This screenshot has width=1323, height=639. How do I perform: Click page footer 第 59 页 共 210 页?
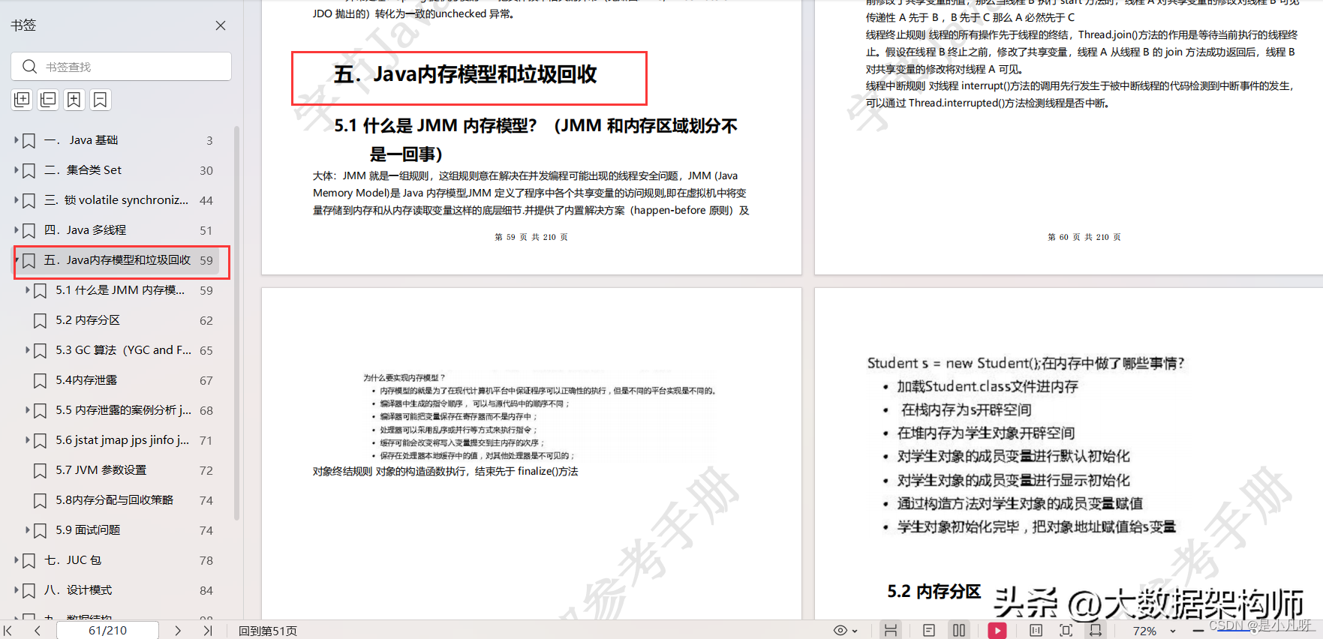click(531, 237)
